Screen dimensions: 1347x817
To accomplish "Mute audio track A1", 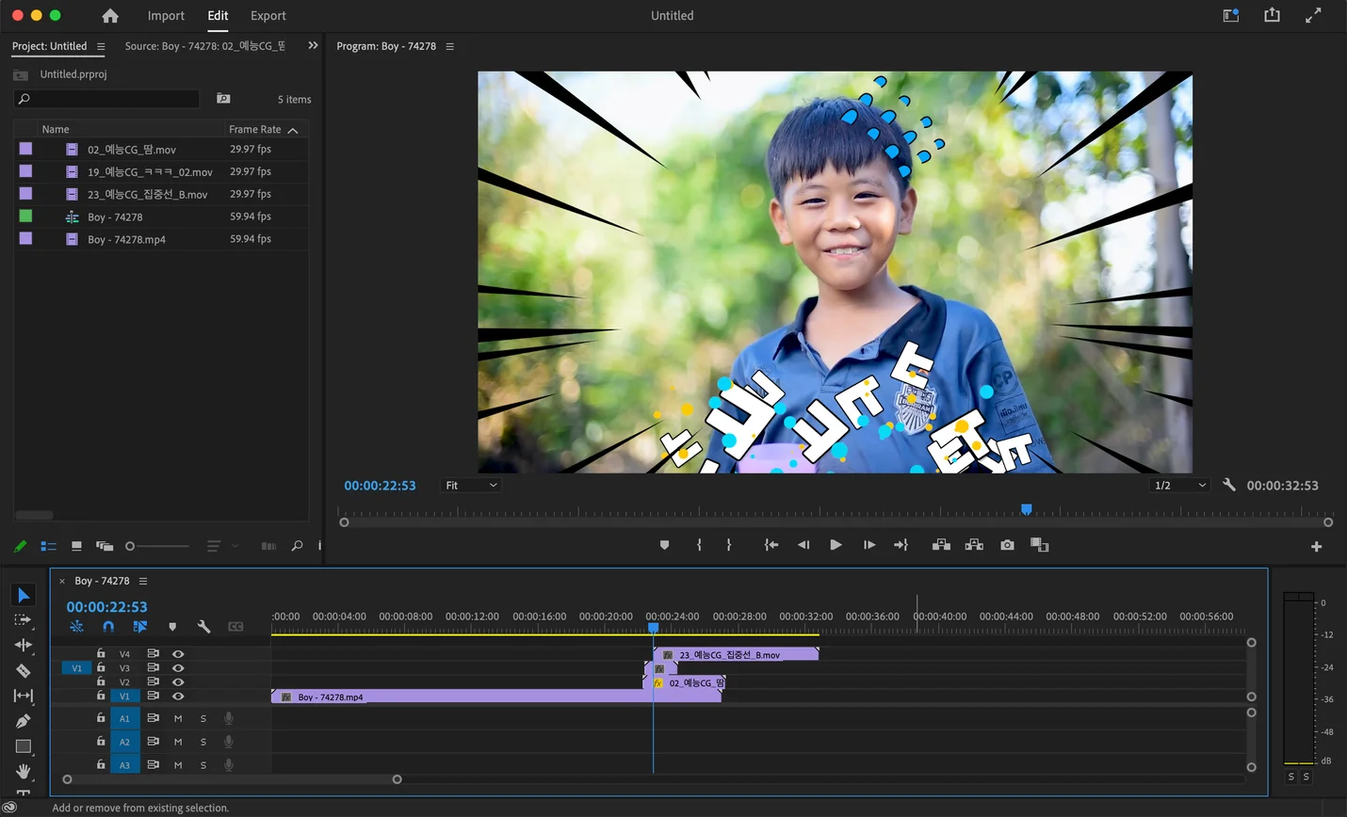I will click(x=178, y=718).
